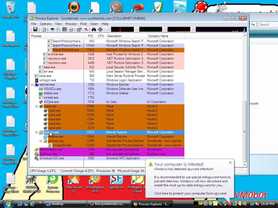Open the Files Secure 2.2 desktop shortcut
The width and height of the screenshot is (278, 208).
click(x=74, y=184)
